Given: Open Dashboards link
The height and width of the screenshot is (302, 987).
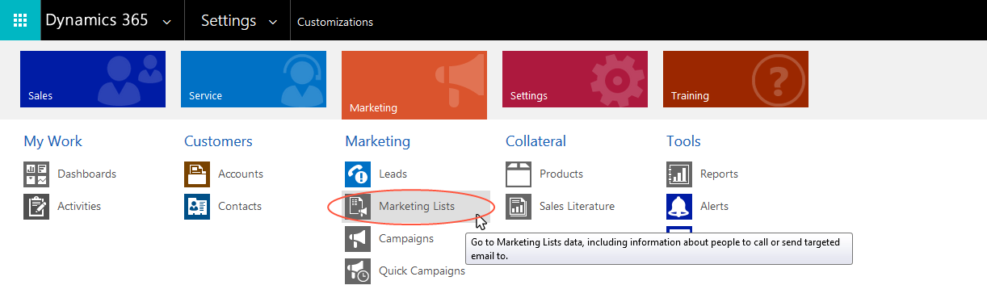Looking at the screenshot, I should (86, 174).
